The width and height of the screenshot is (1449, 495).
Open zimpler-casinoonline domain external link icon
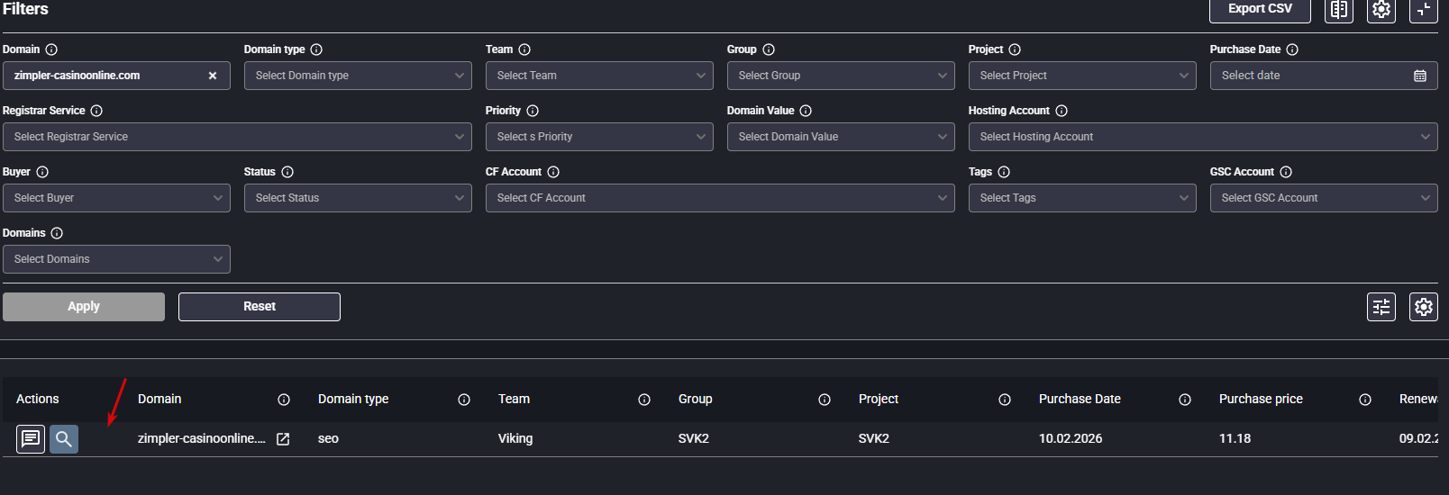[x=283, y=439]
